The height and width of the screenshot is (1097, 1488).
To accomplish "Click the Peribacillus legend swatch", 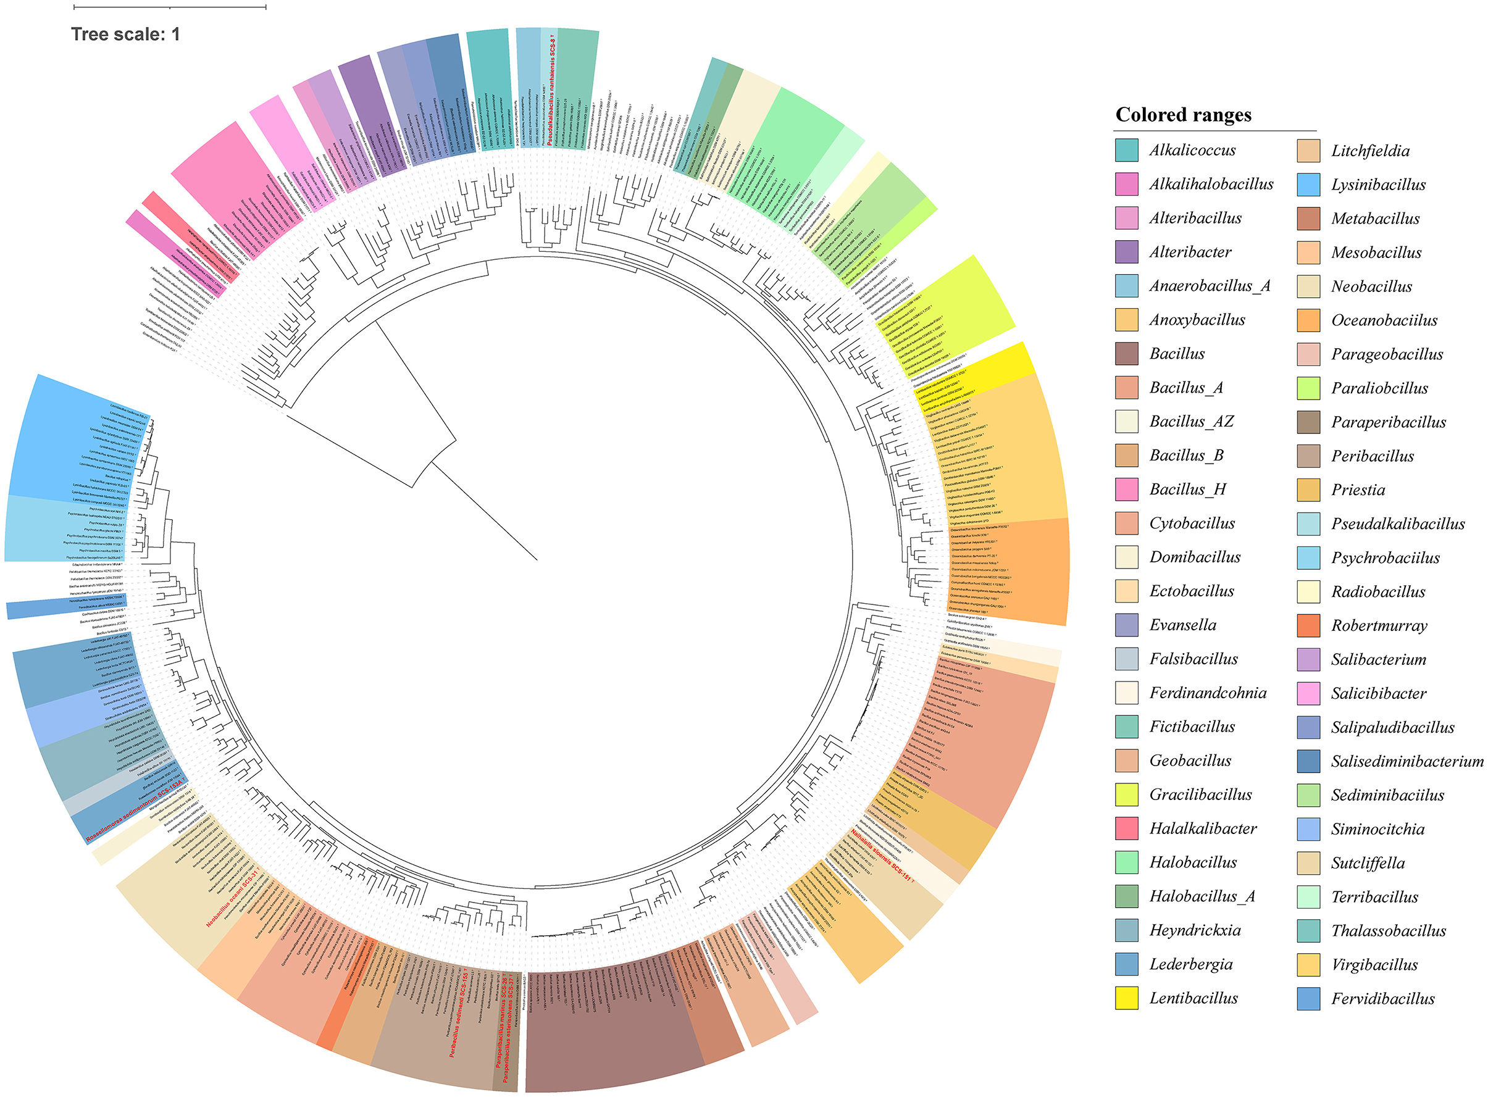I will pos(1308,455).
